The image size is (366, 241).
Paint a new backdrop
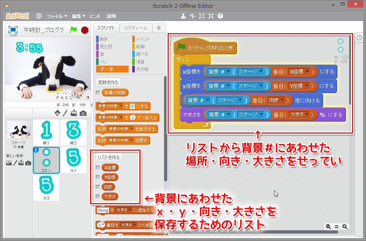click(x=15, y=163)
